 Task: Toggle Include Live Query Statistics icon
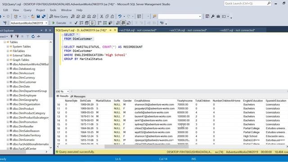tap(105, 23)
